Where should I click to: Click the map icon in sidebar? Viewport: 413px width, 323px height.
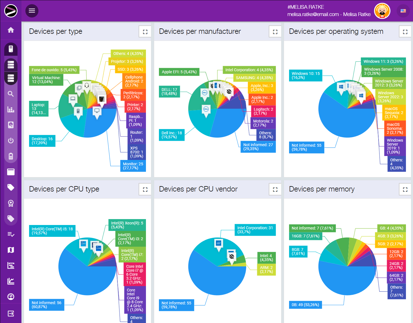[x=11, y=250]
